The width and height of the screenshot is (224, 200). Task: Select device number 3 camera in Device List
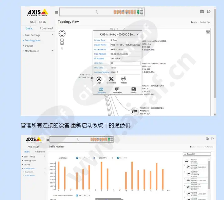[x=195, y=181]
